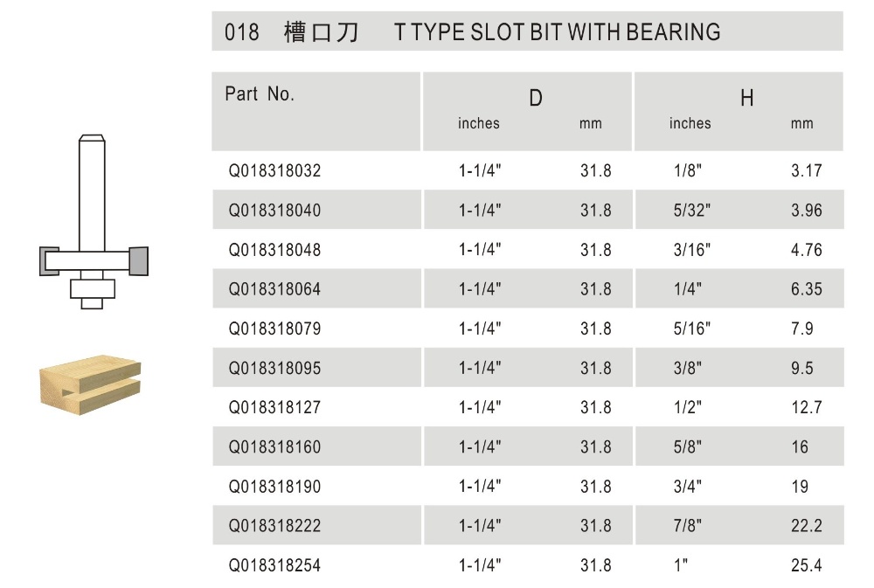Click part number Q018318048
The image size is (874, 588).
(274, 250)
